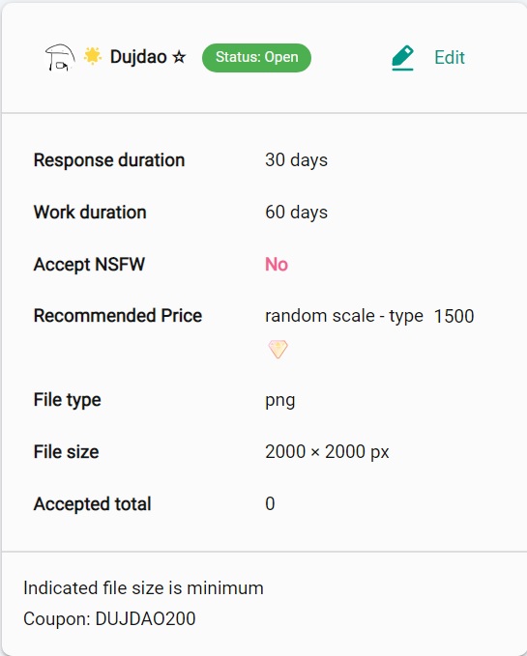Click the png file type value
The height and width of the screenshot is (656, 527).
(280, 400)
